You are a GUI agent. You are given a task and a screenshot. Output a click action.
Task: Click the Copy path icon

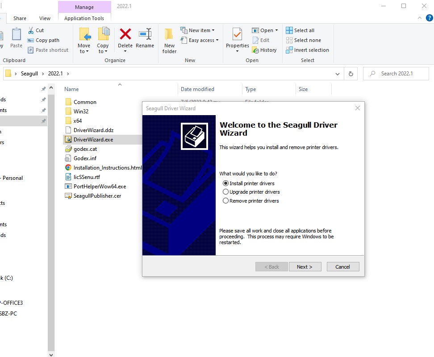(x=30, y=40)
